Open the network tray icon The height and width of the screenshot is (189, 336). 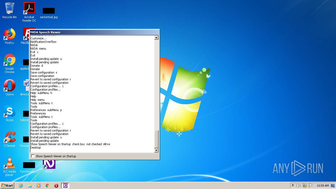pyautogui.click(x=305, y=186)
